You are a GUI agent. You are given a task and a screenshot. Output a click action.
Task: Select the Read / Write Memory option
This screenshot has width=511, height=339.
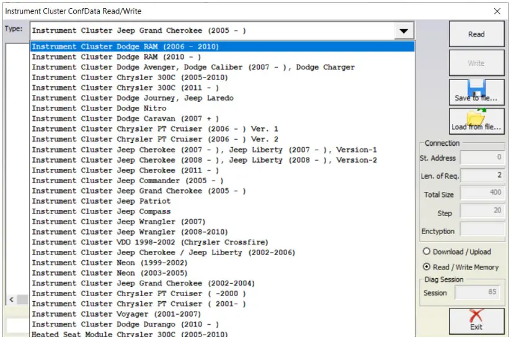(427, 267)
